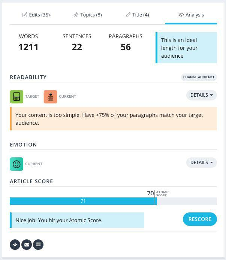Click the eye icon beside Analysis
226x260 pixels.
[181, 15]
